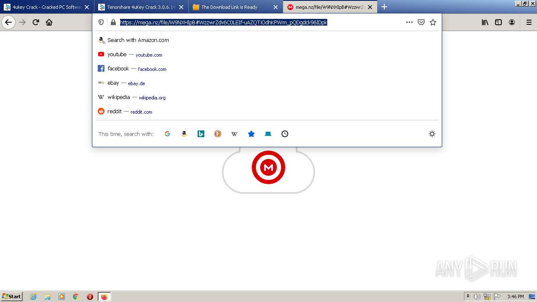This screenshot has height=302, width=537.
Task: Search this time with Google
Action: 167,134
